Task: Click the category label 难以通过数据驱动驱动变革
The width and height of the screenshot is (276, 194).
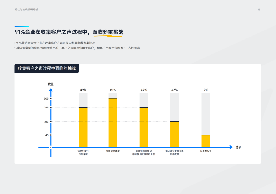Action: 175,152
